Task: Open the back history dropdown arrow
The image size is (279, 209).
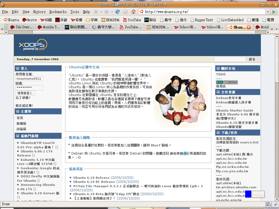Action: click(101, 12)
